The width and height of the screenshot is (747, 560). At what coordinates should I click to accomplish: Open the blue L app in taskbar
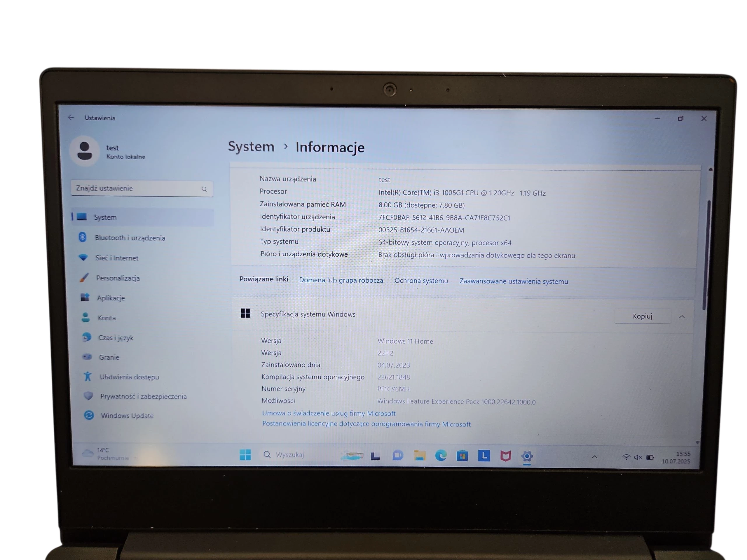pyautogui.click(x=484, y=456)
